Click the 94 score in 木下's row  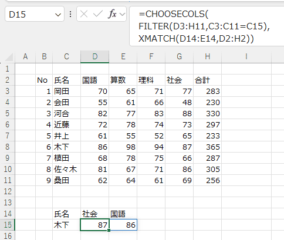151,147
